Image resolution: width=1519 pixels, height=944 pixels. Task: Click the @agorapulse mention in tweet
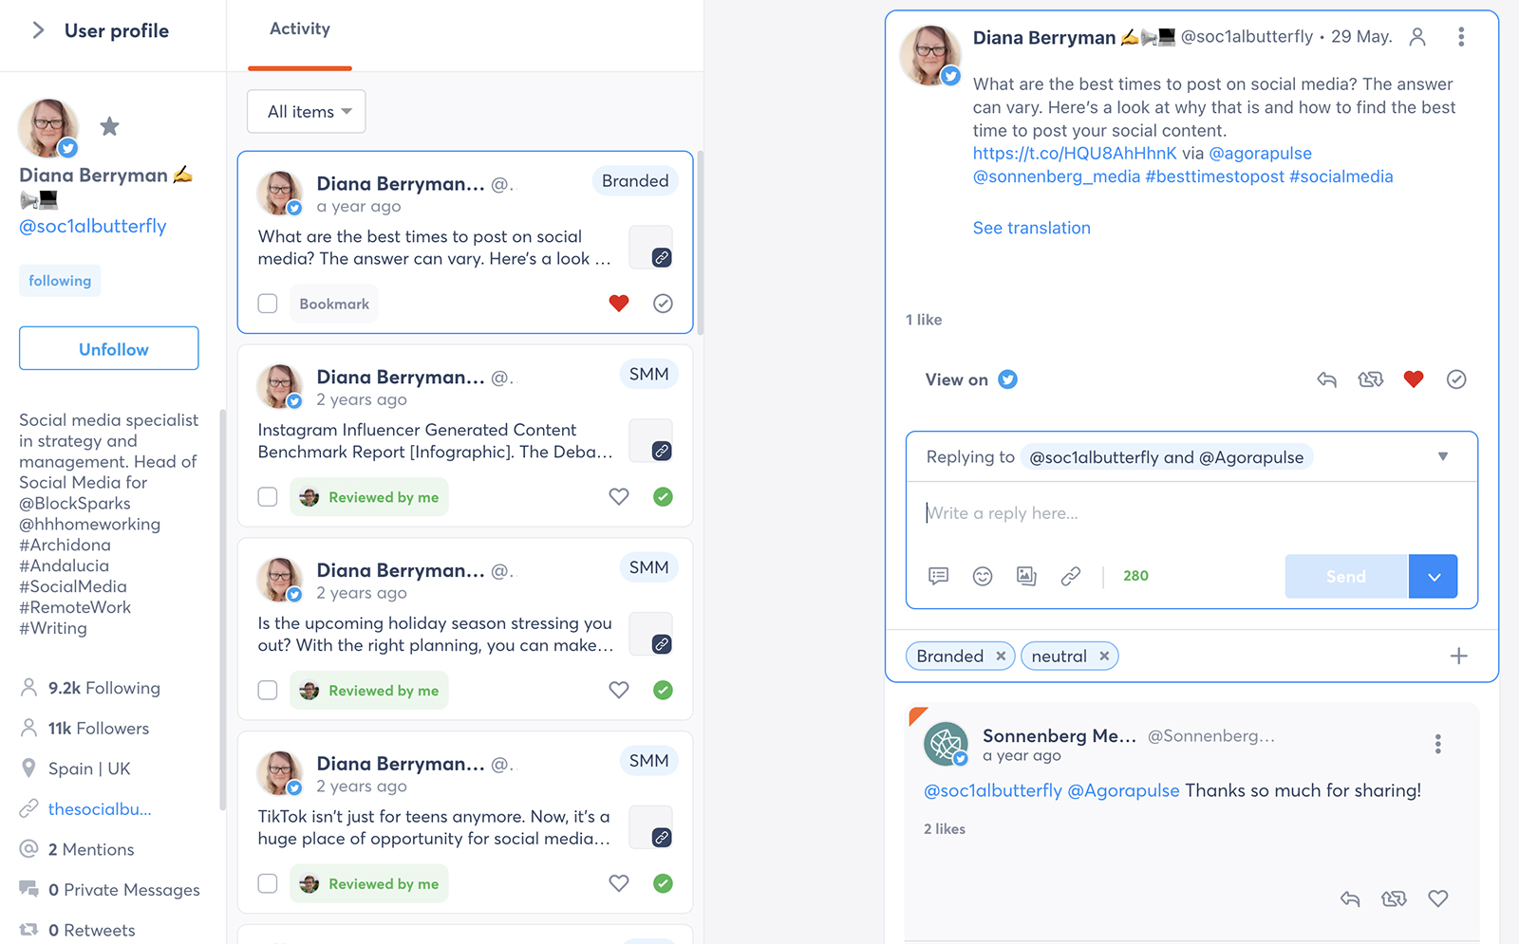click(1260, 154)
